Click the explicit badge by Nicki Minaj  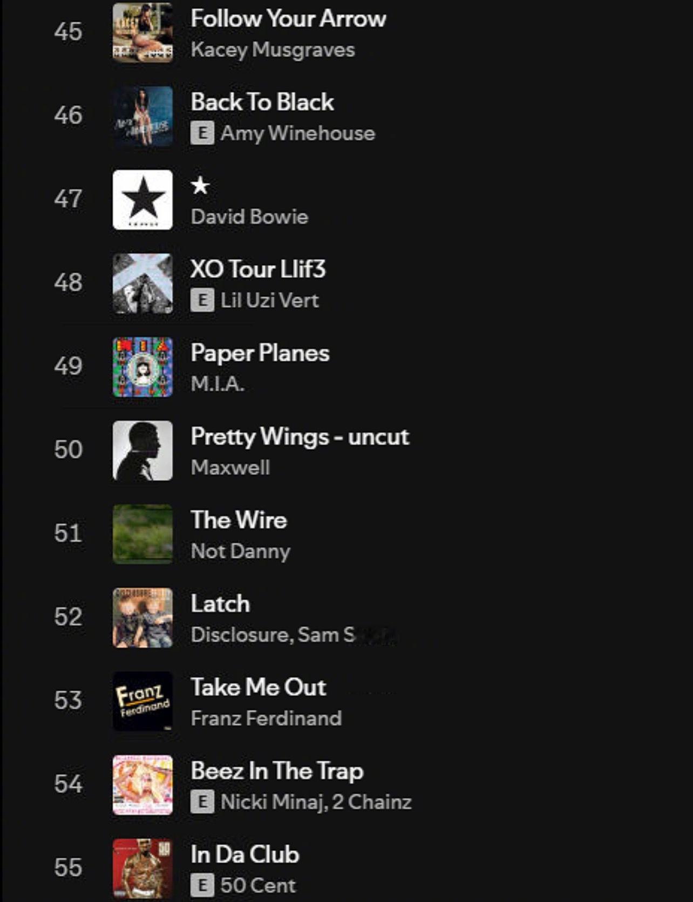click(x=202, y=802)
